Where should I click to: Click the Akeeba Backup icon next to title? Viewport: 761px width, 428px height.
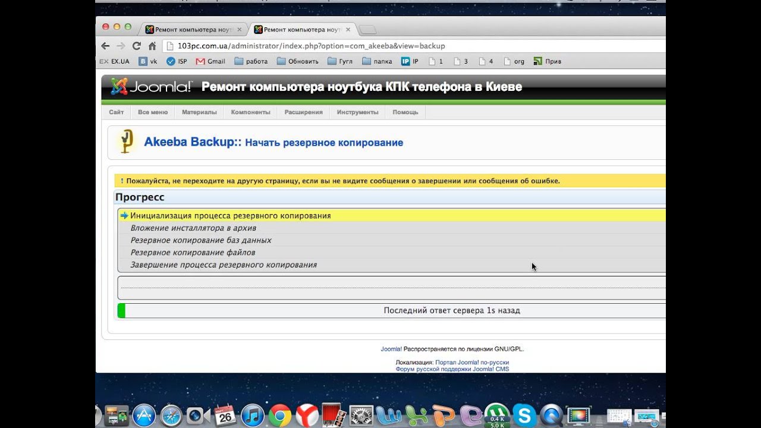[125, 143]
